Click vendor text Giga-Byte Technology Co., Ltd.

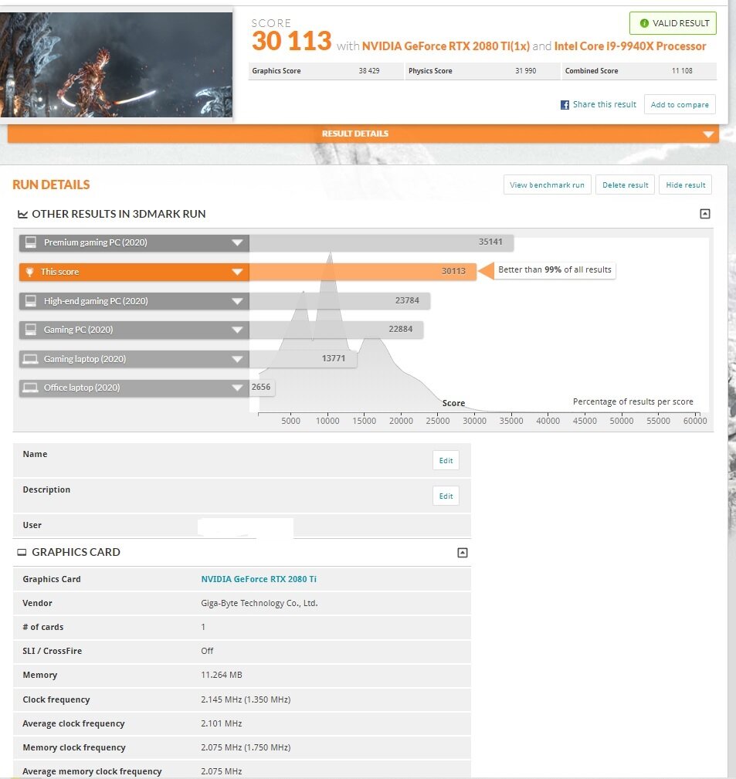[259, 603]
